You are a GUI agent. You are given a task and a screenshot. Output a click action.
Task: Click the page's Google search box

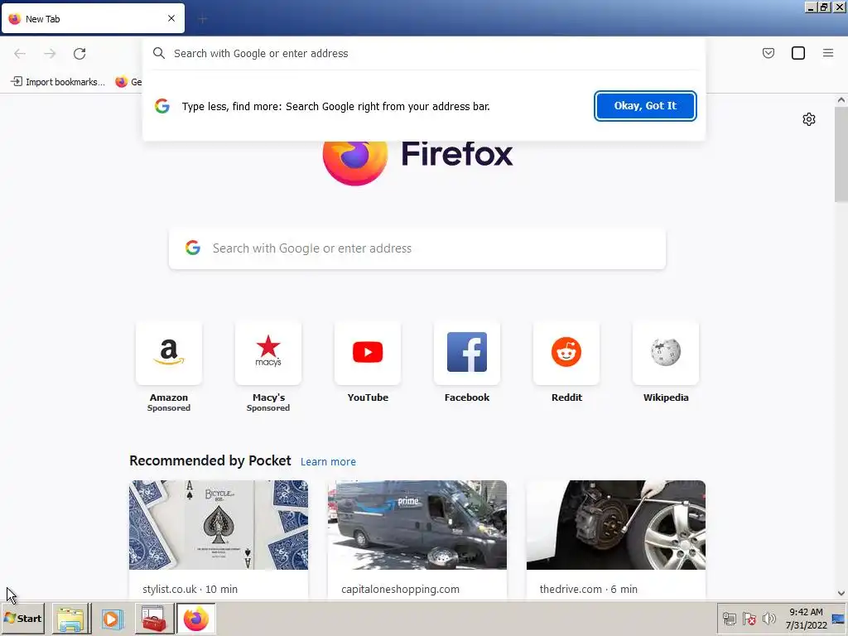(417, 248)
